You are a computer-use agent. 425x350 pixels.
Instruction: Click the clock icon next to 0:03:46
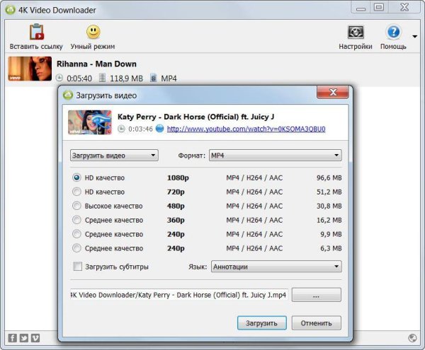click(121, 129)
